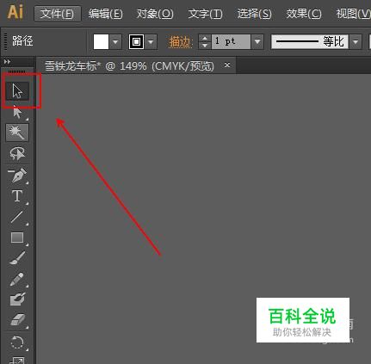The width and height of the screenshot is (371, 364).
Task: Click the Scale tool at toolbar bottom
Action: coord(17,360)
